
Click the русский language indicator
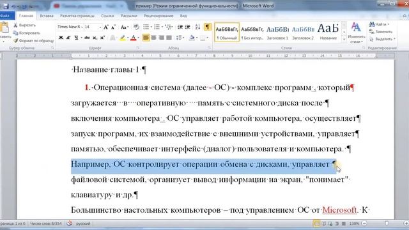(83, 224)
